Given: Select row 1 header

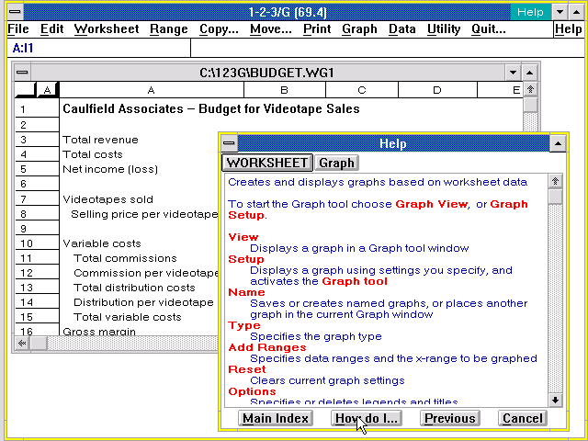Looking at the screenshot, I should click(37, 109).
